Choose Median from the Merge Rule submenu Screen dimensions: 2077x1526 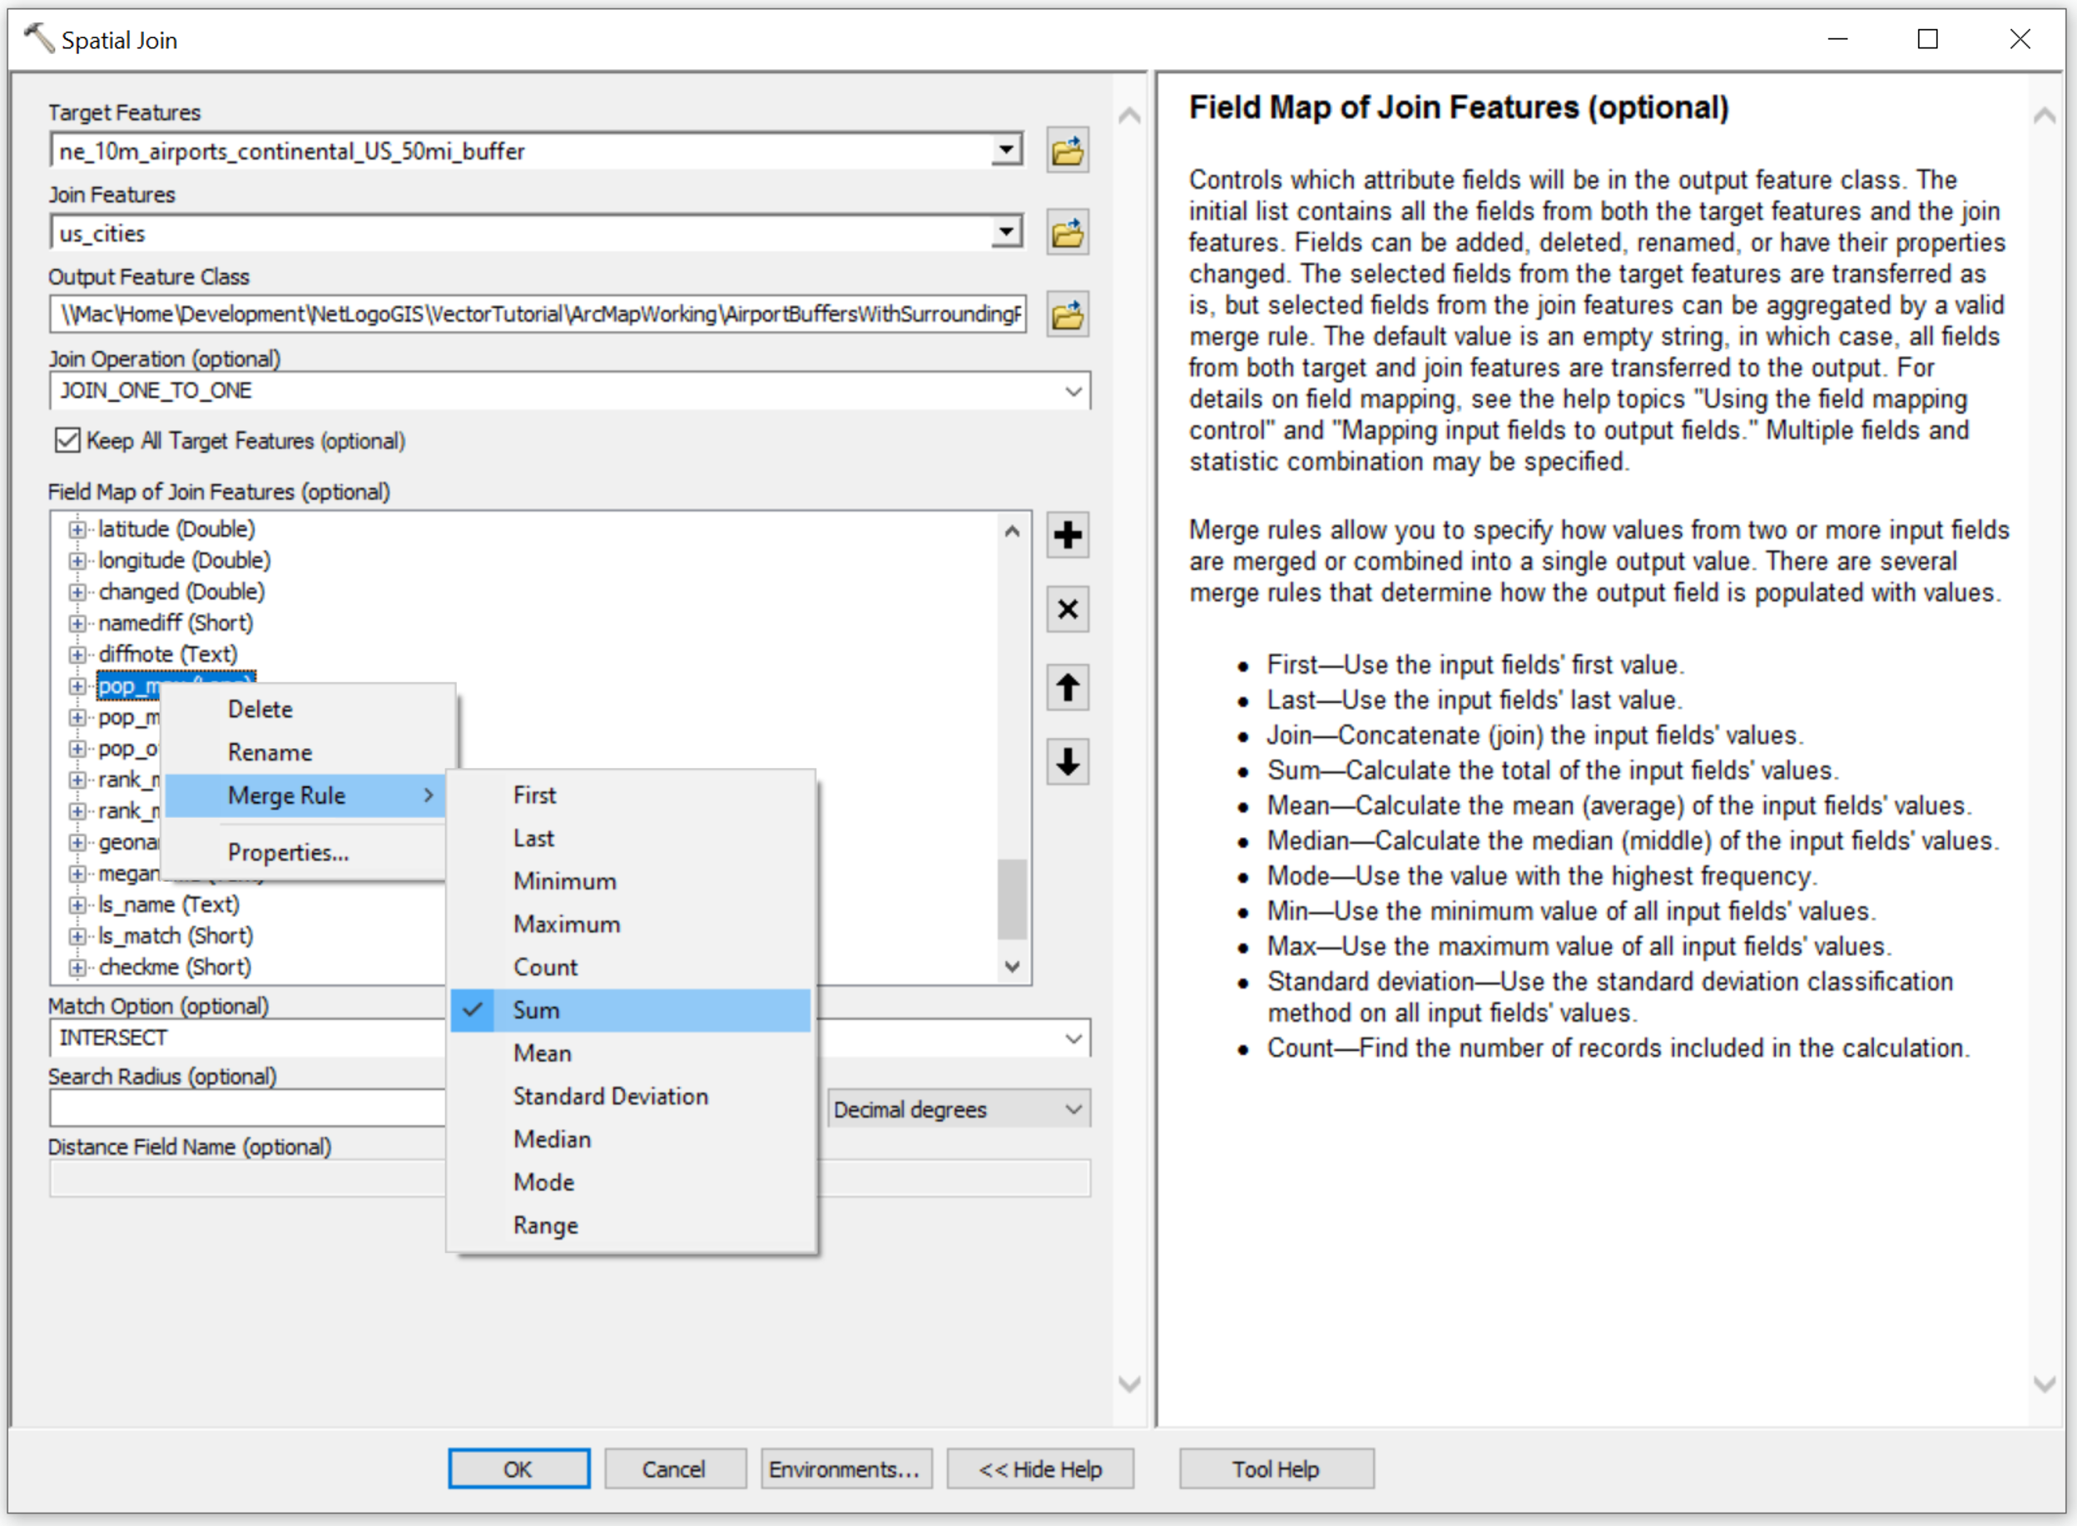[552, 1139]
